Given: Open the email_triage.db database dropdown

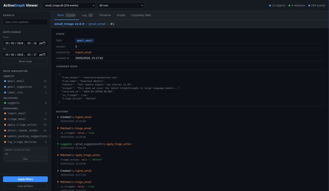Looking at the screenshot, I should [x=69, y=5].
